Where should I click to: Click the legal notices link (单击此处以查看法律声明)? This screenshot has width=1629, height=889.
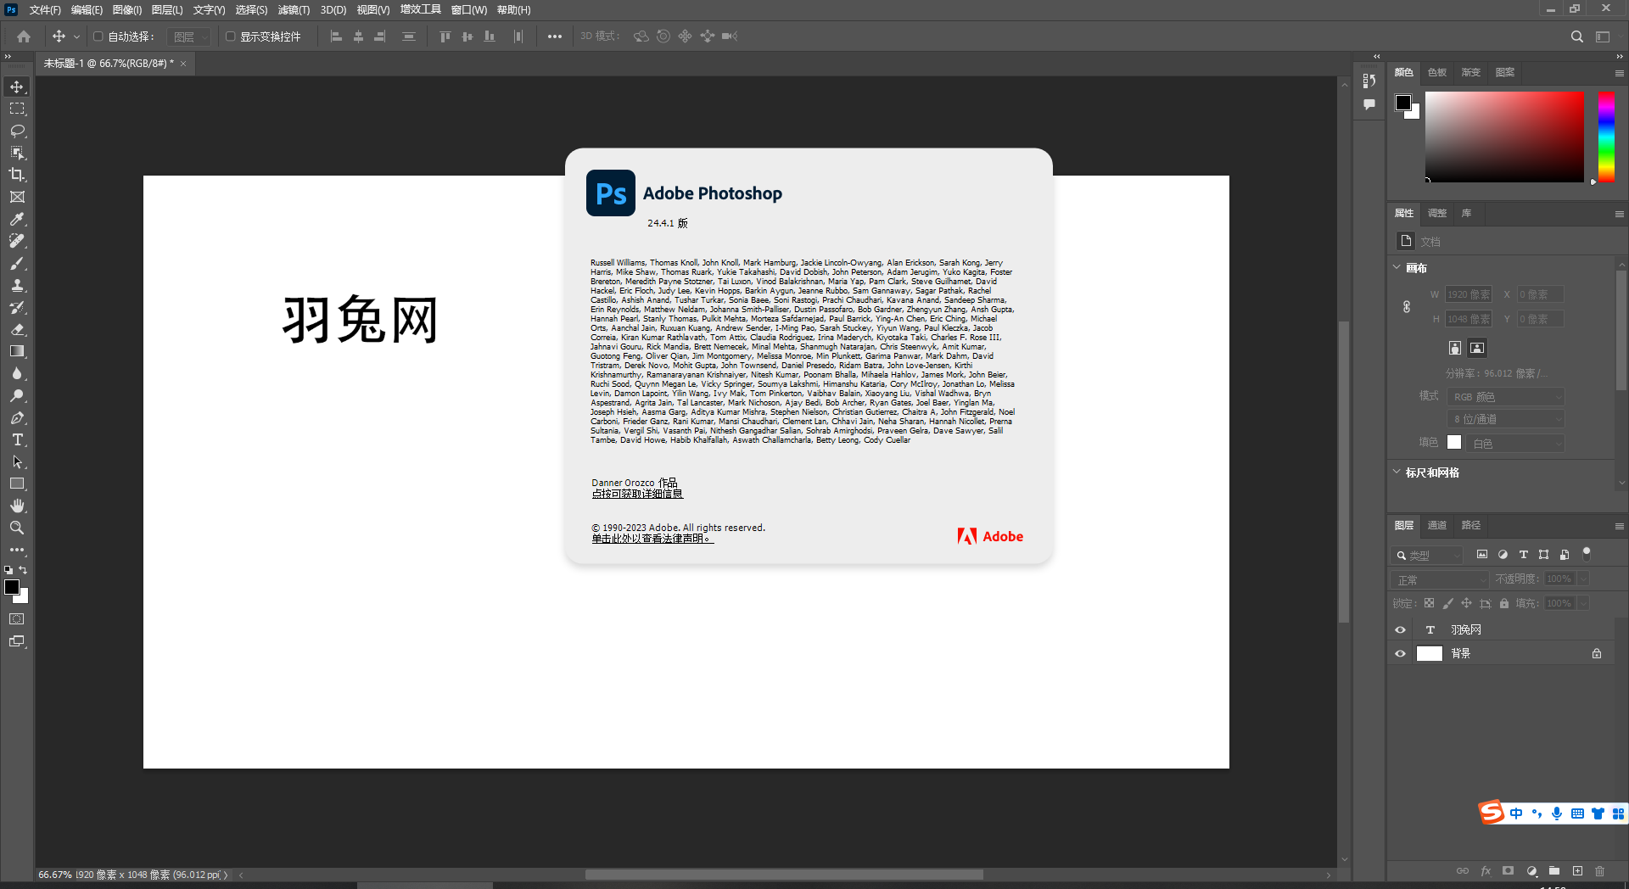(652, 539)
